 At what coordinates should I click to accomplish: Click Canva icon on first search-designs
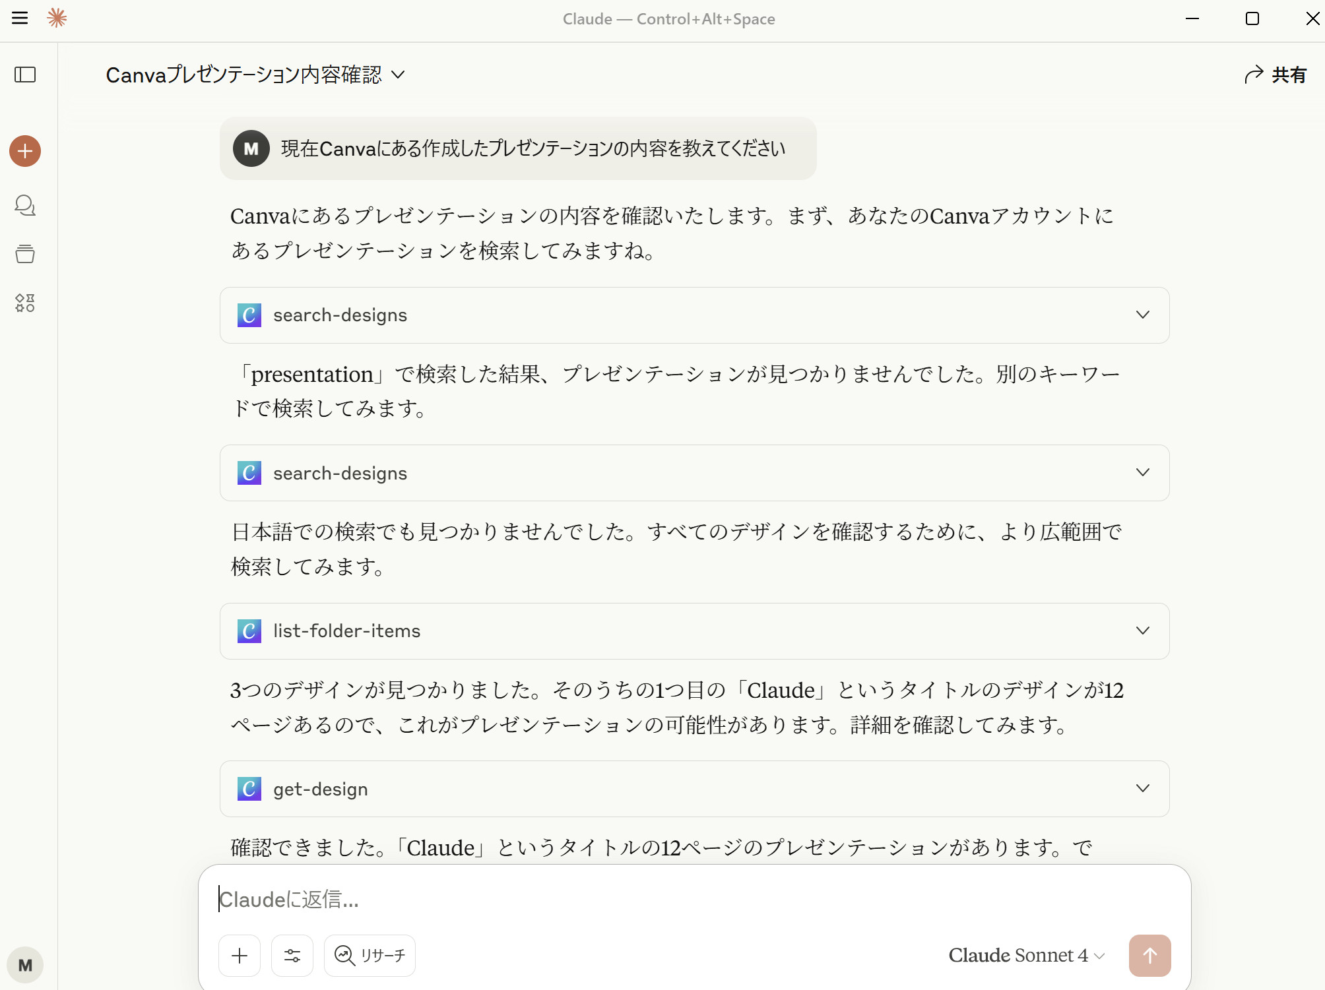[249, 315]
